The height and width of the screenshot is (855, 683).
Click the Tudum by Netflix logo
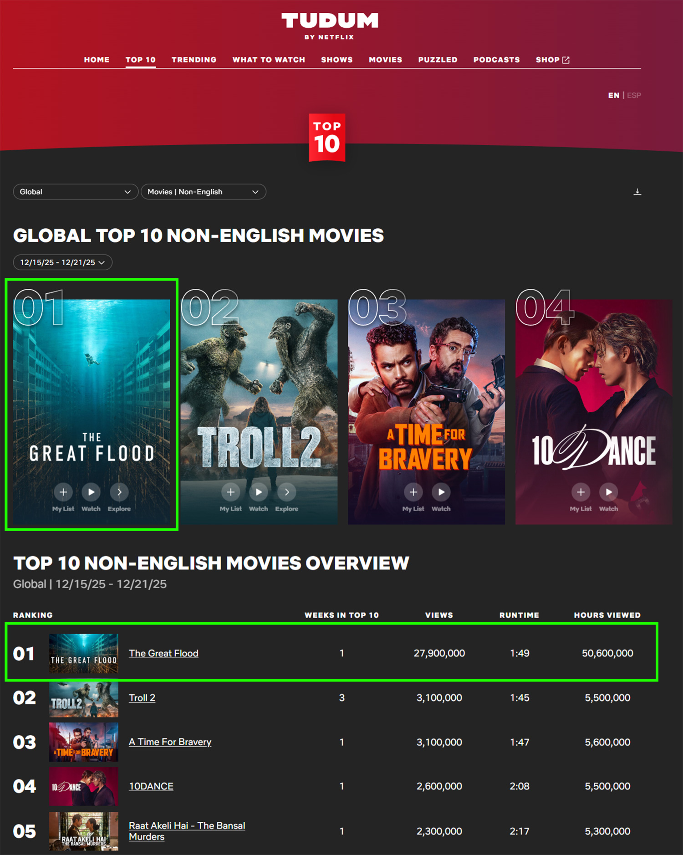329,26
